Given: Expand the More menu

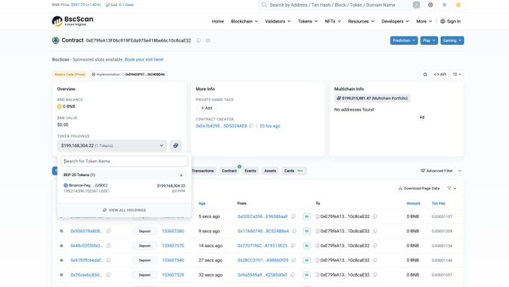Looking at the screenshot, I should tap(424, 22).
